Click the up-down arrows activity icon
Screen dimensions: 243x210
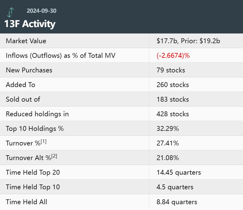point(11,12)
